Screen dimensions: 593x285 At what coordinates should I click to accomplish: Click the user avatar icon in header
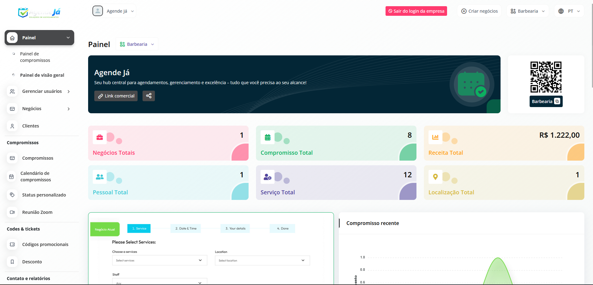point(98,11)
